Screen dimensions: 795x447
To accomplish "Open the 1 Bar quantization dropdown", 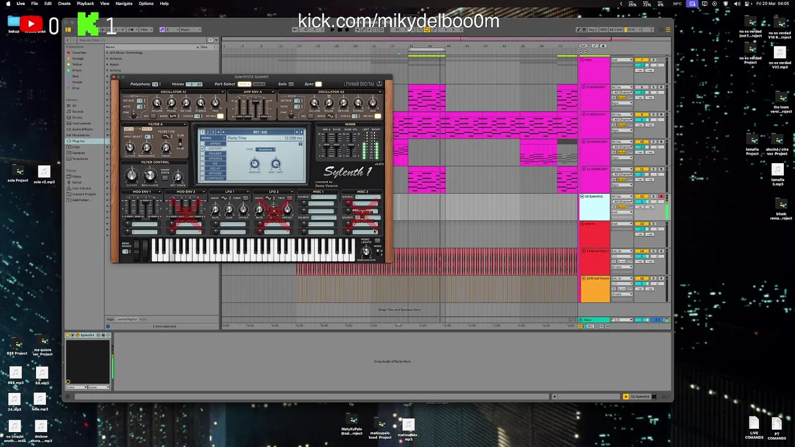I will [x=145, y=29].
